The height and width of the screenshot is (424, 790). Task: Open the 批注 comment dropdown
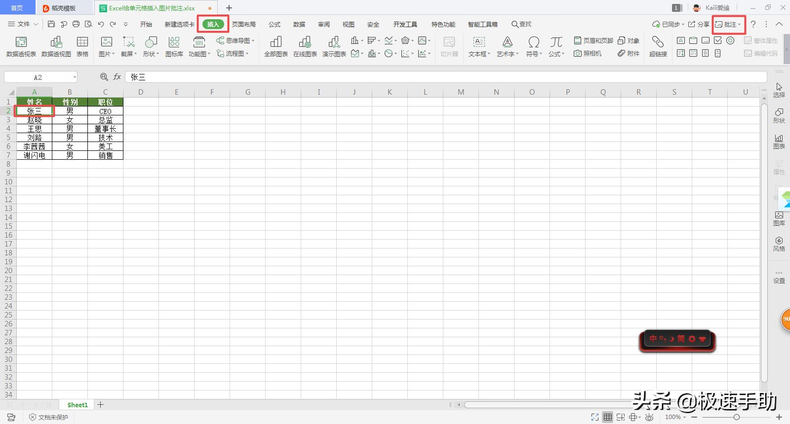[x=729, y=24]
